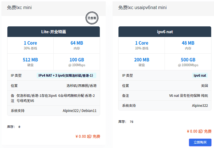Click the 48 MB memory spec
214x148 pixels.
tap(188, 43)
